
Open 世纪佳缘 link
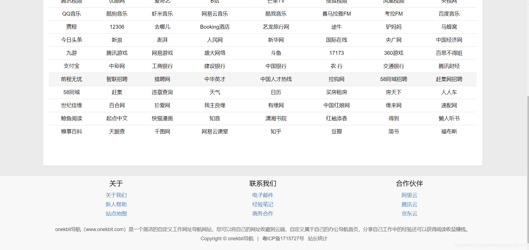tap(72, 106)
